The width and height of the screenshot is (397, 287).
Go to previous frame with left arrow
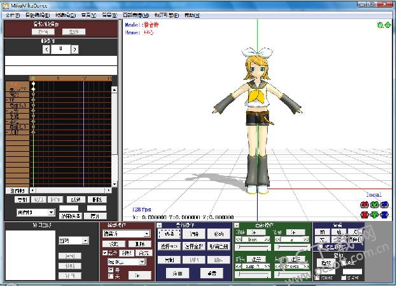click(x=46, y=50)
